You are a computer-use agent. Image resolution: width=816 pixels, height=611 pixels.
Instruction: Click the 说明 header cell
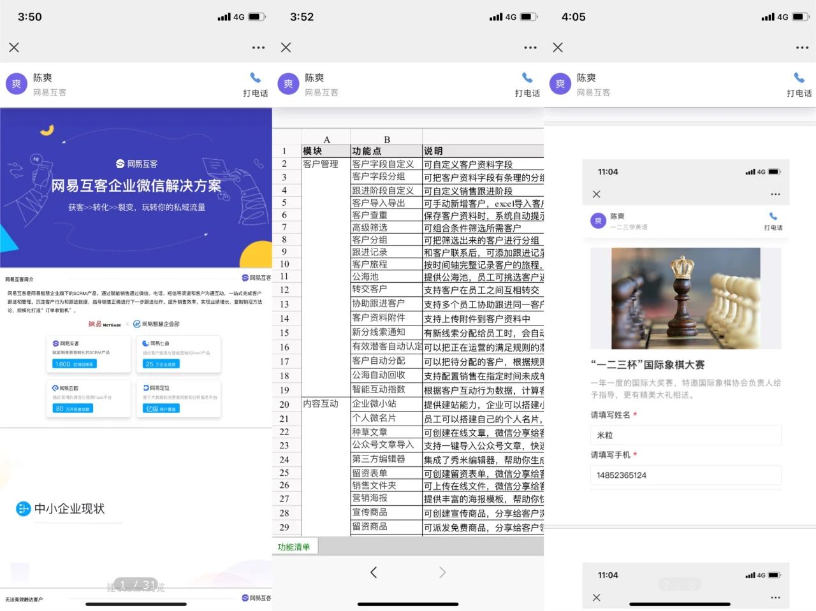click(483, 151)
